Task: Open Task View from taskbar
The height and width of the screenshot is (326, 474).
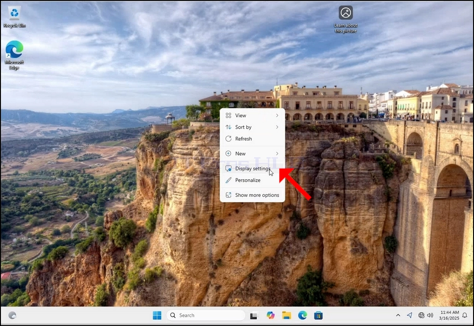Action: (254, 316)
